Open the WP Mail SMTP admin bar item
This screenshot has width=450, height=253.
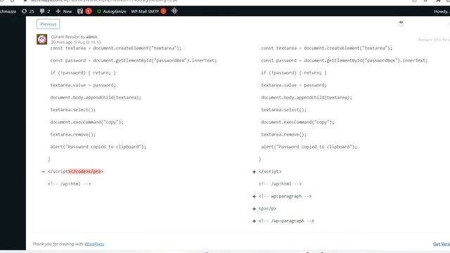pos(148,11)
